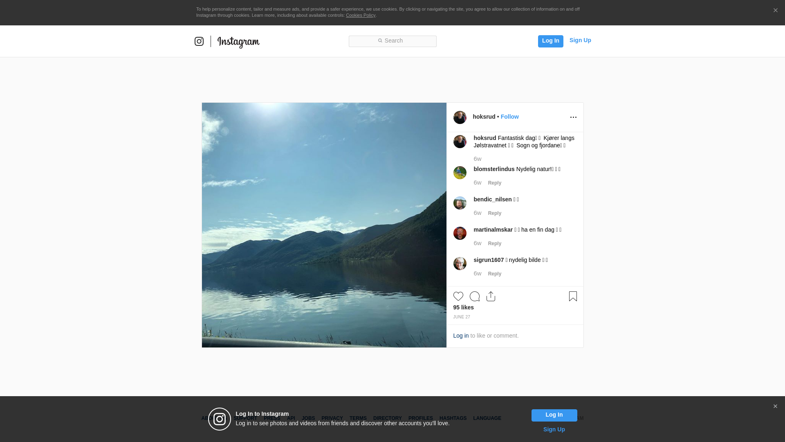785x442 pixels.
Task: Open hoksrud profile avatar in post header
Action: [x=460, y=117]
